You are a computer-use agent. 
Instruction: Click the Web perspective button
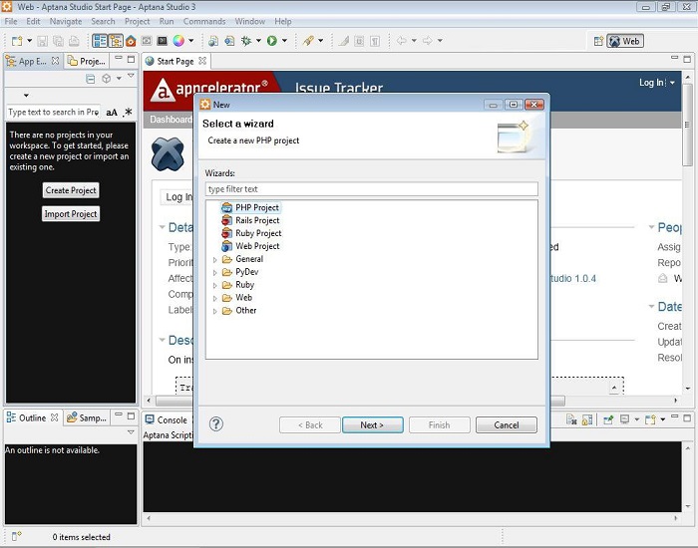pyautogui.click(x=625, y=41)
